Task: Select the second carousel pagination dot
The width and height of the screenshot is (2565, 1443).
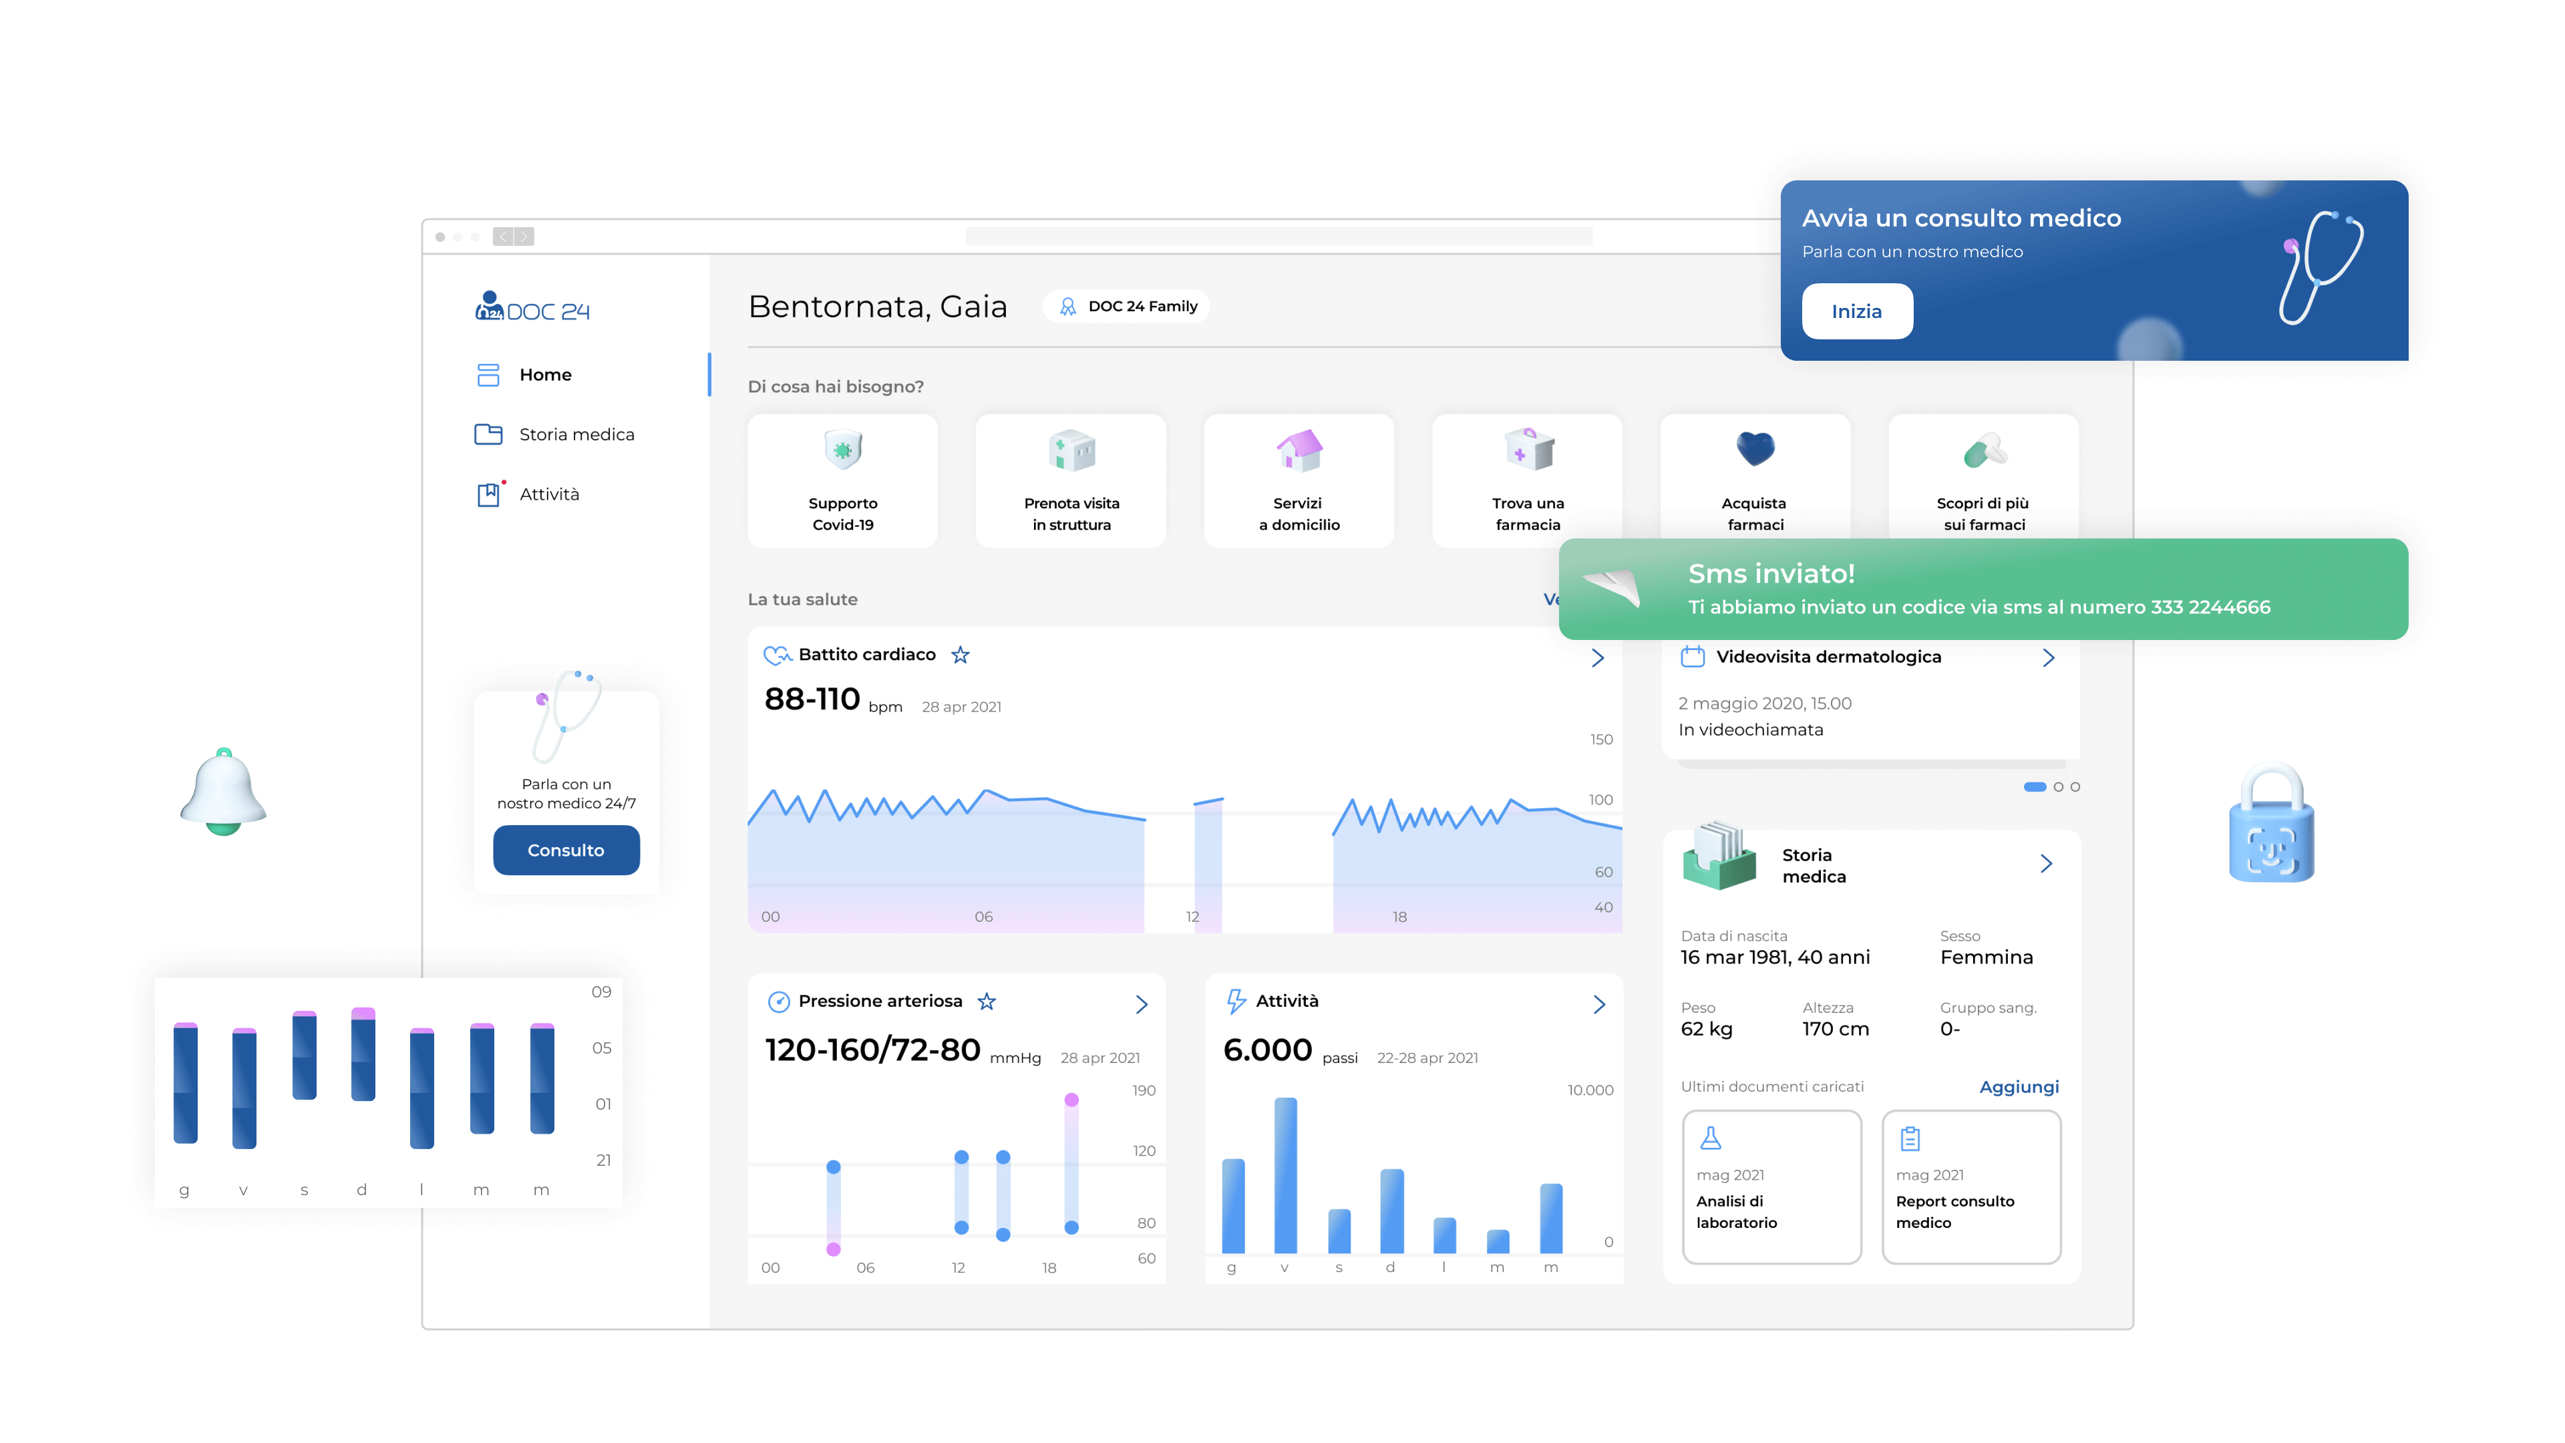Action: [2058, 787]
